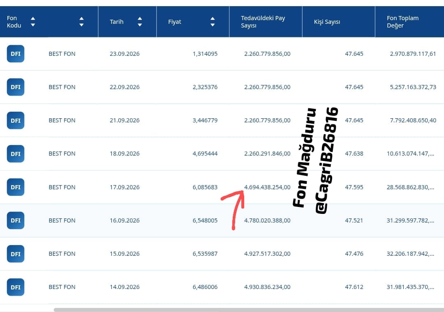Click investor count 47.521
Image resolution: width=444 pixels, height=312 pixels.
354,220
